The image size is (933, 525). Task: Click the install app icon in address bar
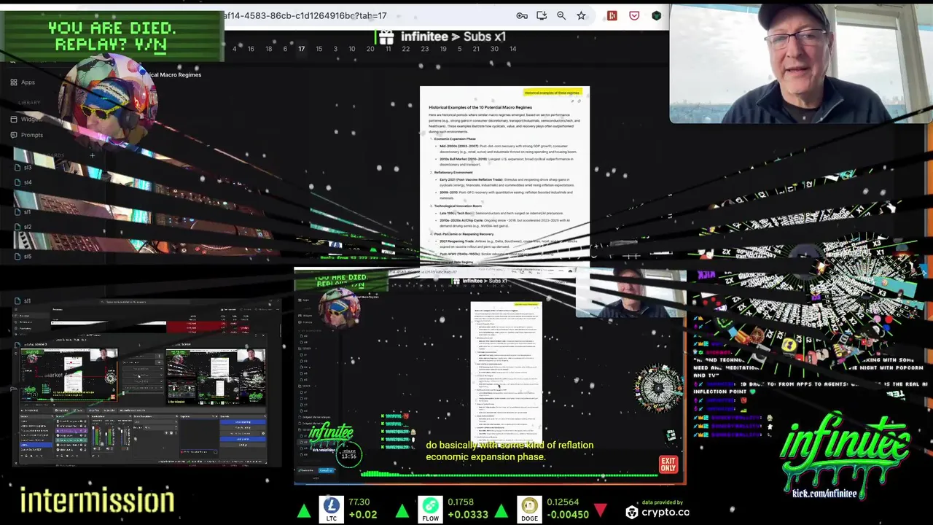pyautogui.click(x=542, y=15)
